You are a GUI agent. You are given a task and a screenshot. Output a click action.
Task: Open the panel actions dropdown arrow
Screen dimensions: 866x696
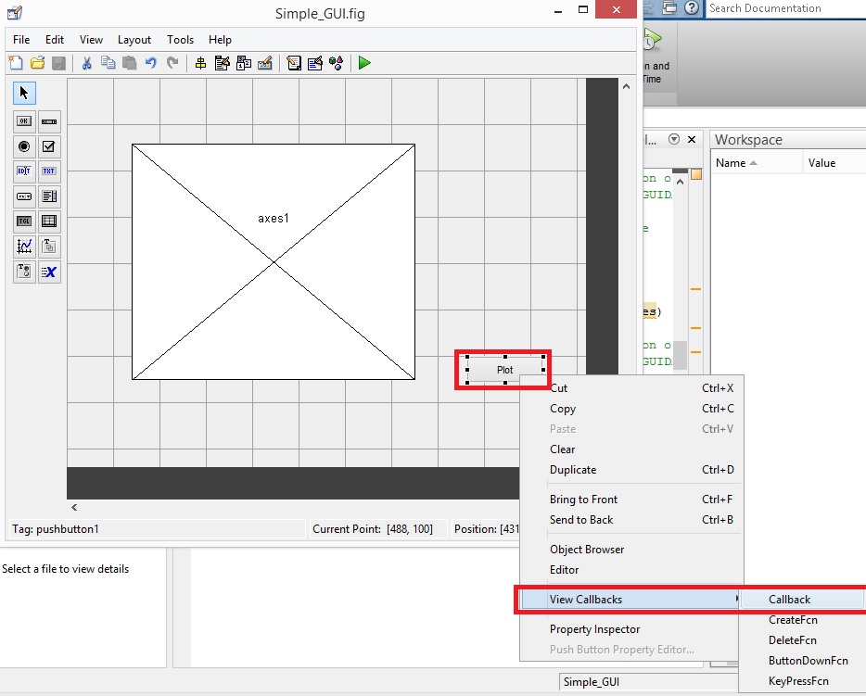[x=674, y=139]
